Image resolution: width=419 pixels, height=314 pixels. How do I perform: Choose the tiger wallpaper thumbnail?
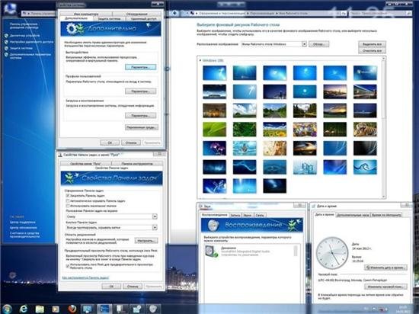click(x=365, y=130)
